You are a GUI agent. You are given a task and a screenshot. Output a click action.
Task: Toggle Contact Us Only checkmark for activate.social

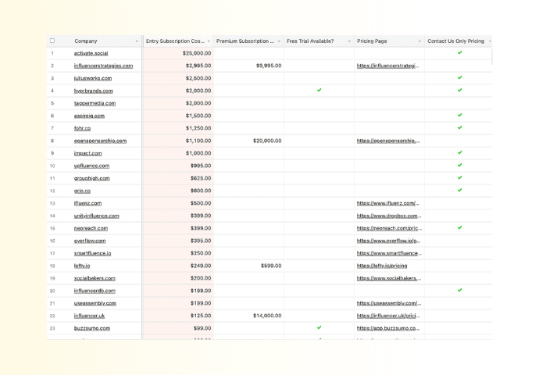point(459,53)
